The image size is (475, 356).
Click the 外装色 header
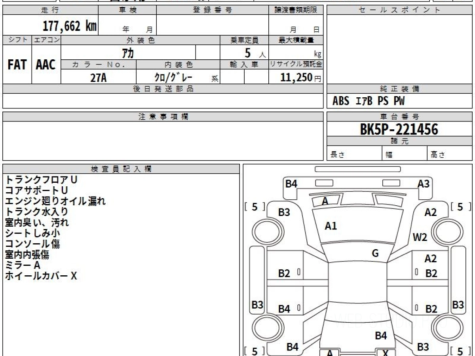coord(141,40)
